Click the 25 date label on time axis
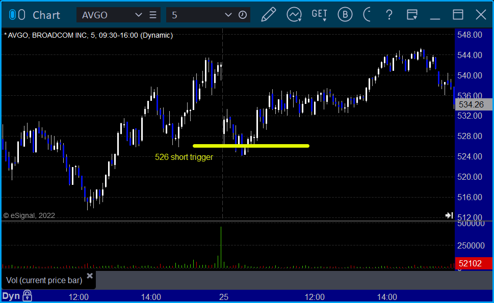Viewport: 494px width, 303px height. click(x=223, y=297)
